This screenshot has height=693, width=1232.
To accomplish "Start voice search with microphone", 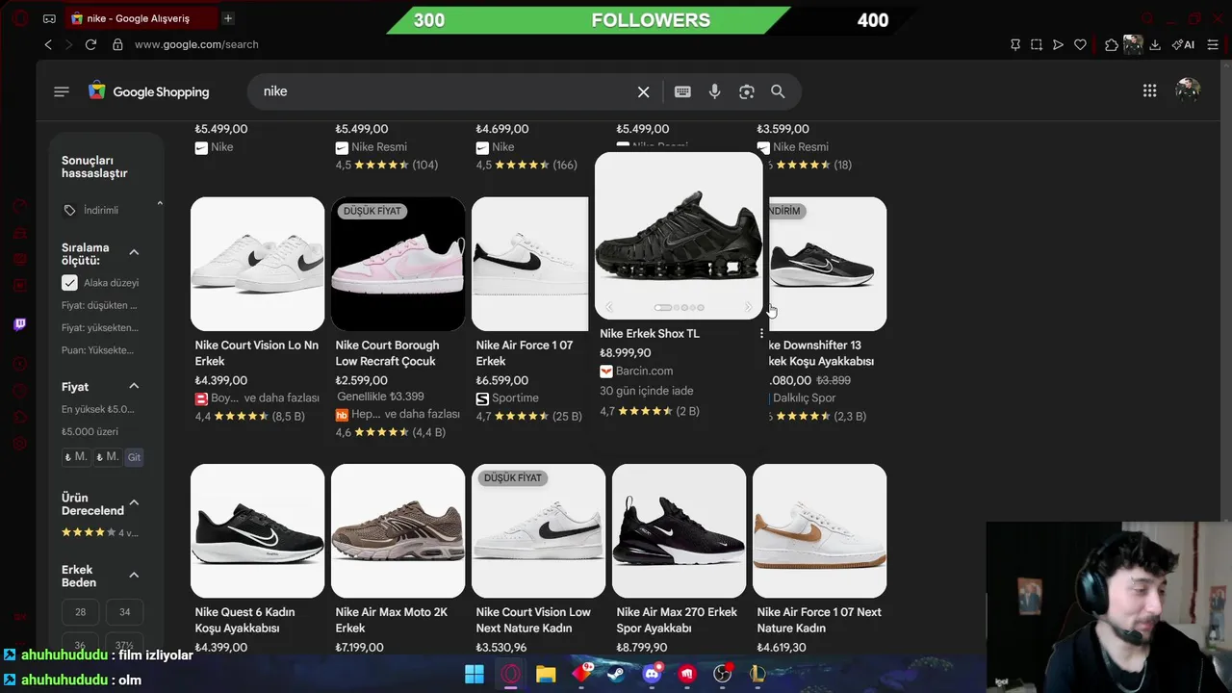I will (714, 91).
